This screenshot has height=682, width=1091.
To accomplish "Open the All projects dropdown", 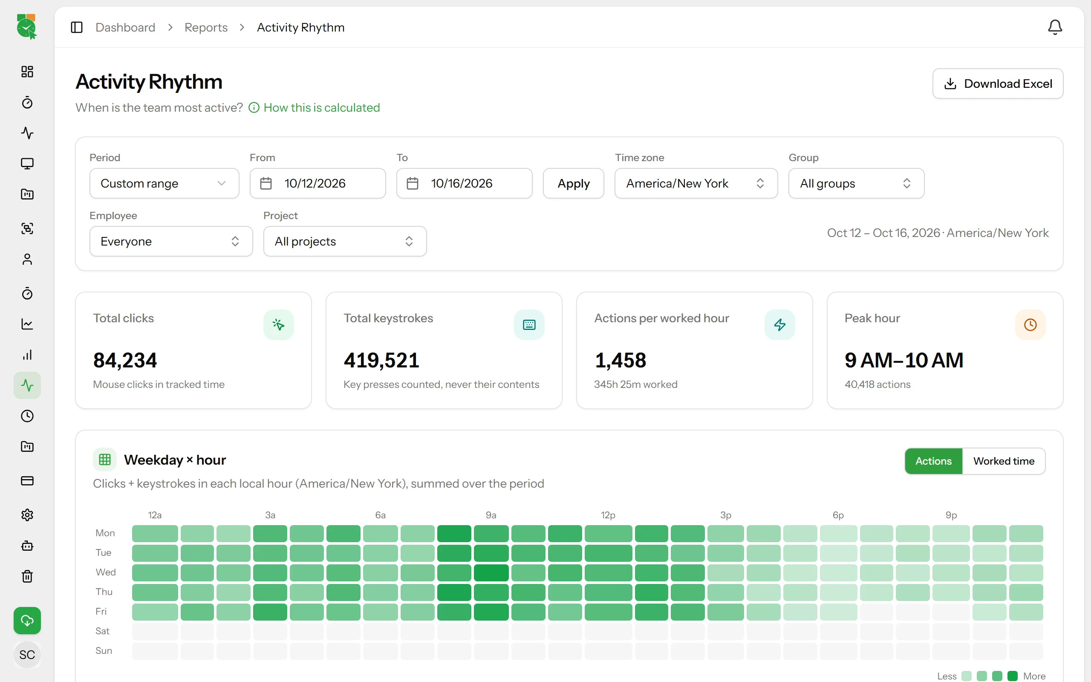I will click(x=345, y=241).
